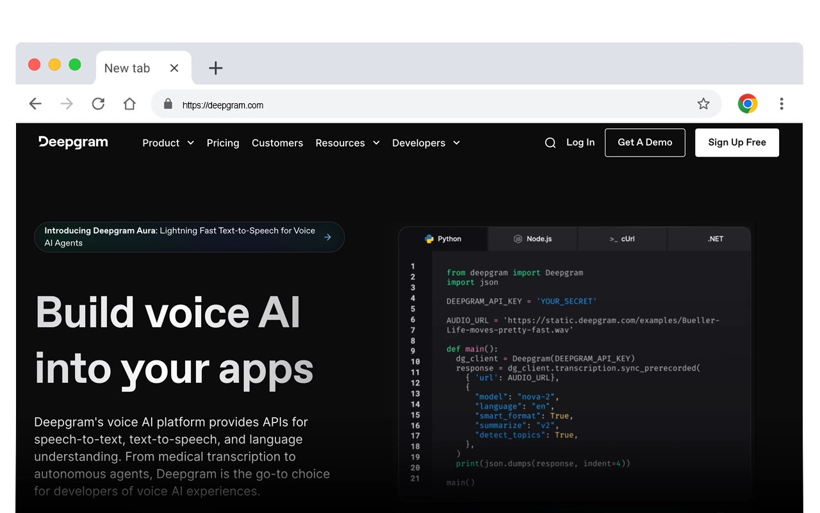This screenshot has width=820, height=513.
Task: Click the Node.js hexagon icon
Action: tap(518, 239)
